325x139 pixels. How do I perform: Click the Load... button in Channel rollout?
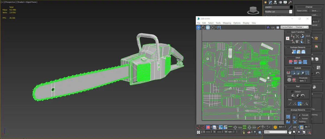click(x=314, y=15)
